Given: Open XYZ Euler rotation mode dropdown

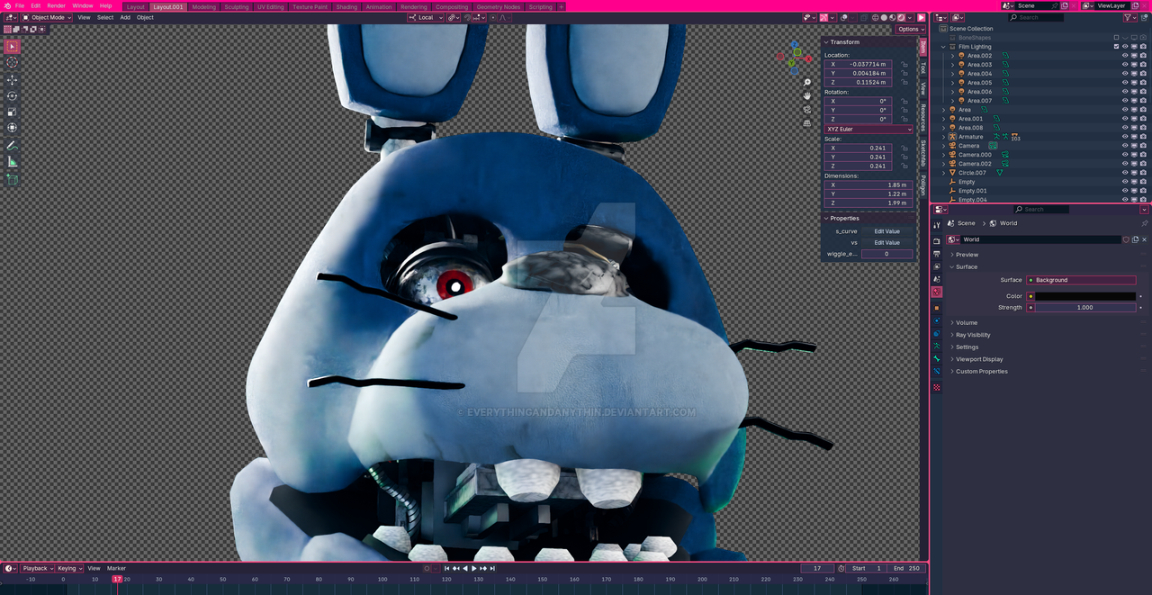Looking at the screenshot, I should [x=868, y=129].
